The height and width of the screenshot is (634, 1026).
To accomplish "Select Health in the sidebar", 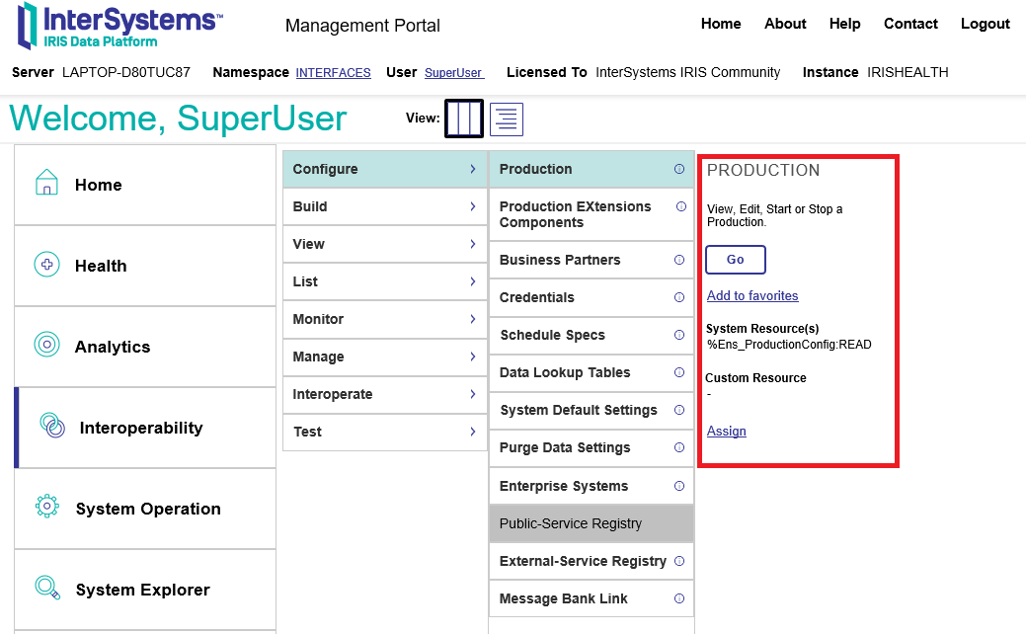I will [145, 266].
